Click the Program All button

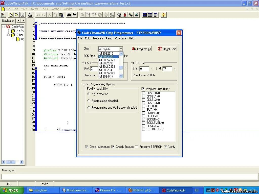[x=141, y=49]
